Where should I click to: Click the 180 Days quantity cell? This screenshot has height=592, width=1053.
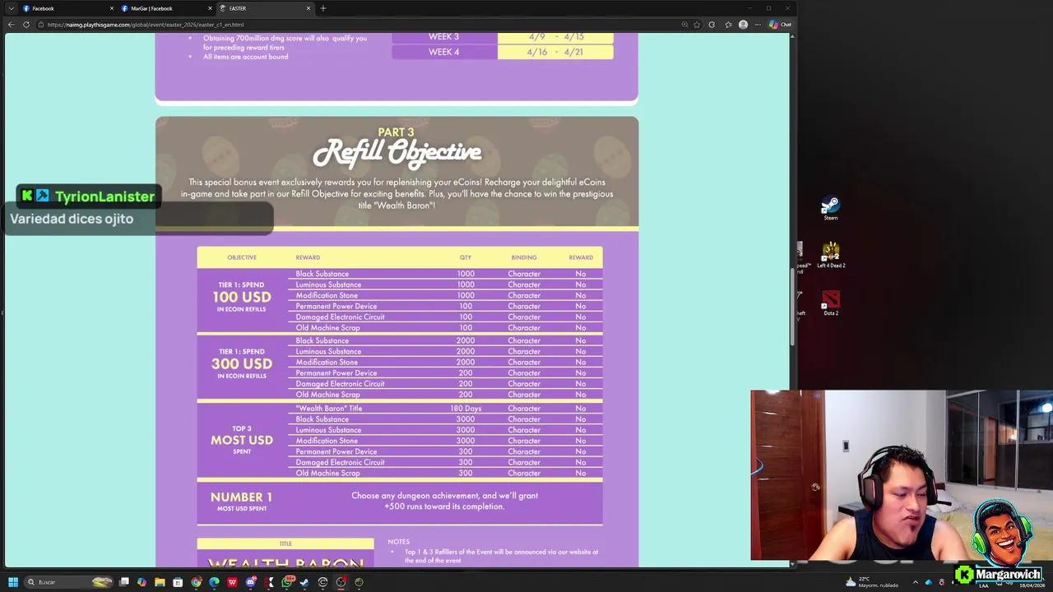466,409
